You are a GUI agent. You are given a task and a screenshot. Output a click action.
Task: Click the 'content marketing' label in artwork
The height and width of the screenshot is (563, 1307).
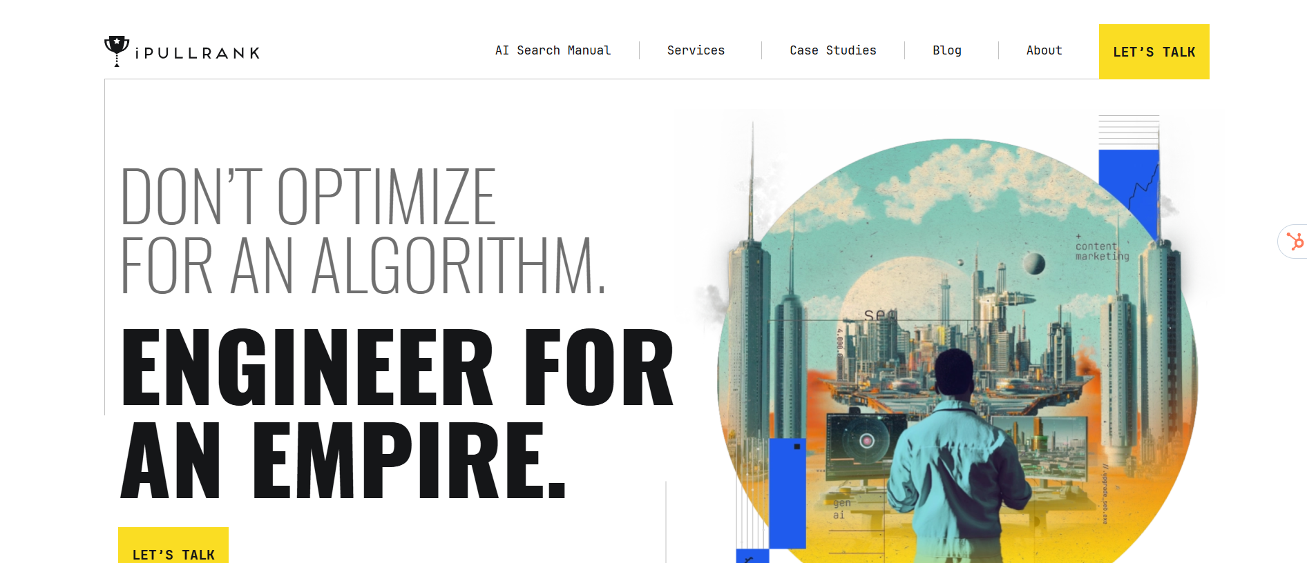click(1102, 250)
